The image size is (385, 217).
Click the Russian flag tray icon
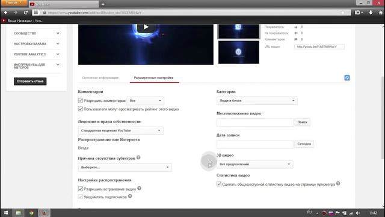pyautogui.click(x=331, y=213)
